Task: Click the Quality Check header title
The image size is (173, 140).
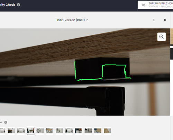Action: [7, 5]
